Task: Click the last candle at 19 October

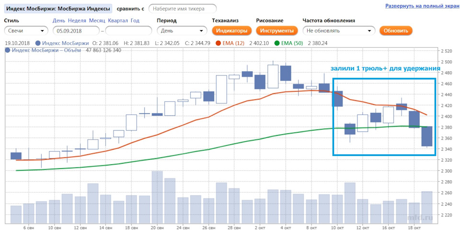Action: [x=427, y=136]
